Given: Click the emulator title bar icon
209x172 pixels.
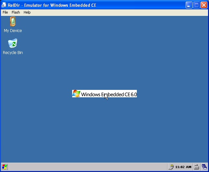Looking at the screenshot, I should click(4, 5).
